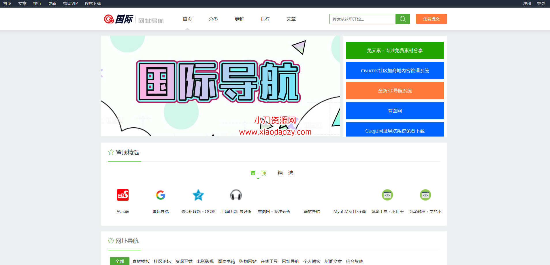The height and width of the screenshot is (265, 550).
Task: Switch to the 精 - 选 tab
Action: coord(285,173)
